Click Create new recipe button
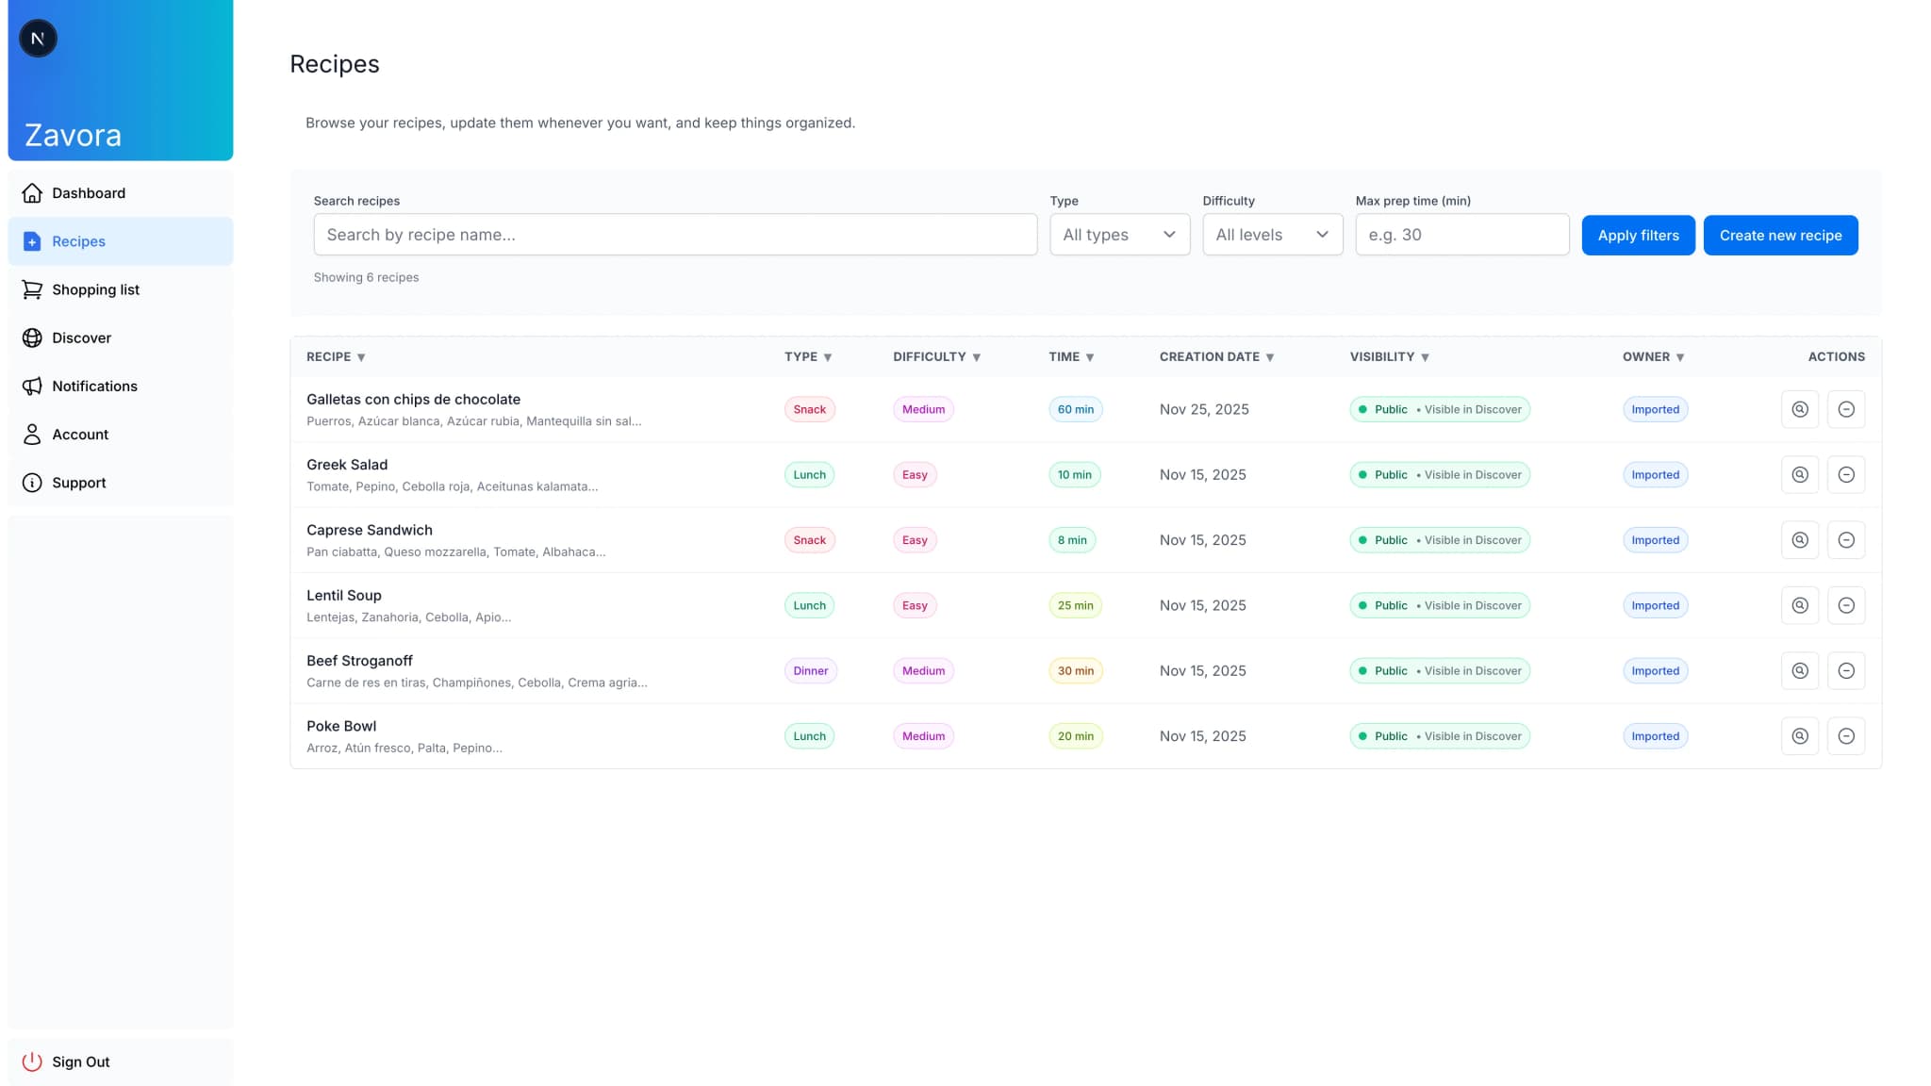Screen dimensions: 1931x1086 (x=1779, y=235)
